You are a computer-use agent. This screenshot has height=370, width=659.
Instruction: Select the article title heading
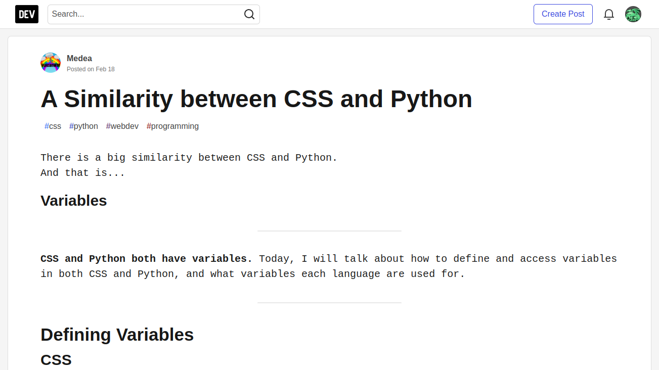click(x=256, y=99)
